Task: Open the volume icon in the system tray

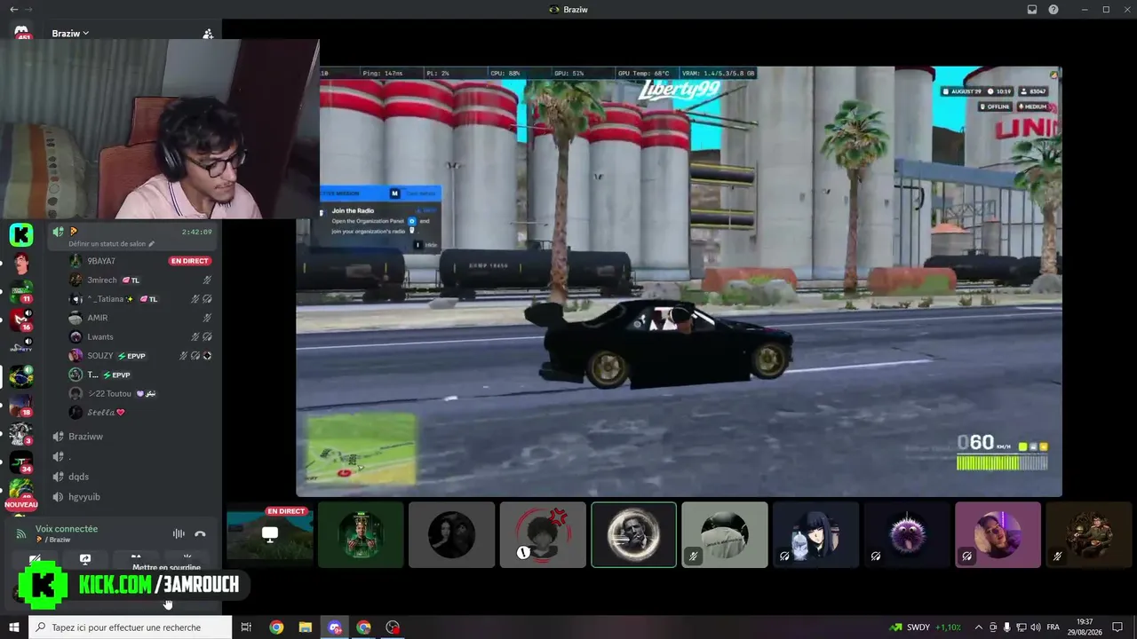Action: (1037, 627)
